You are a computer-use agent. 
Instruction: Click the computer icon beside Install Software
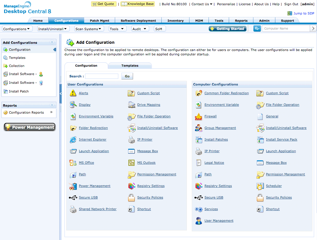pyautogui.click(x=41, y=83)
